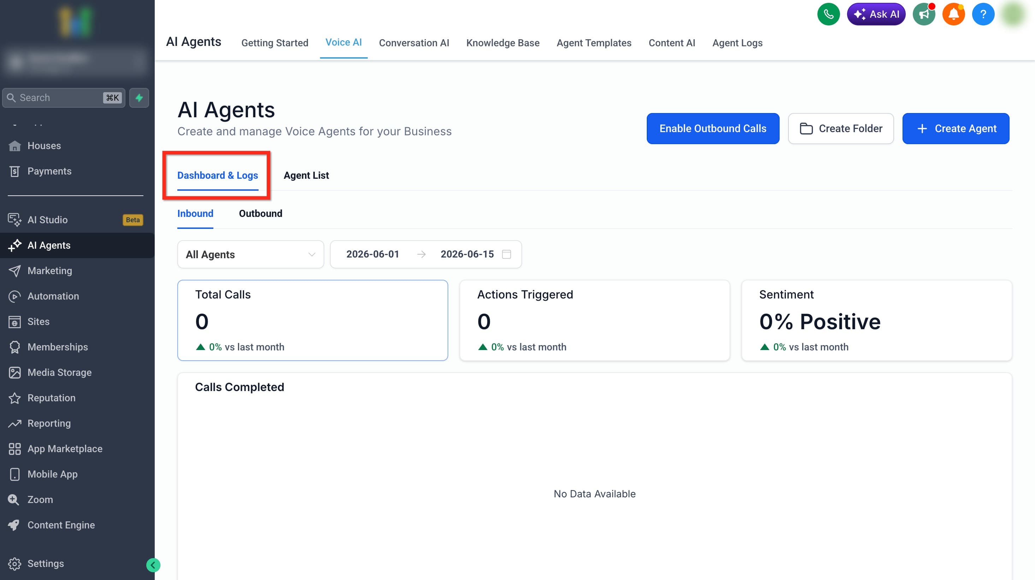Open Reporting in the sidebar
Image resolution: width=1035 pixels, height=580 pixels.
click(77, 424)
